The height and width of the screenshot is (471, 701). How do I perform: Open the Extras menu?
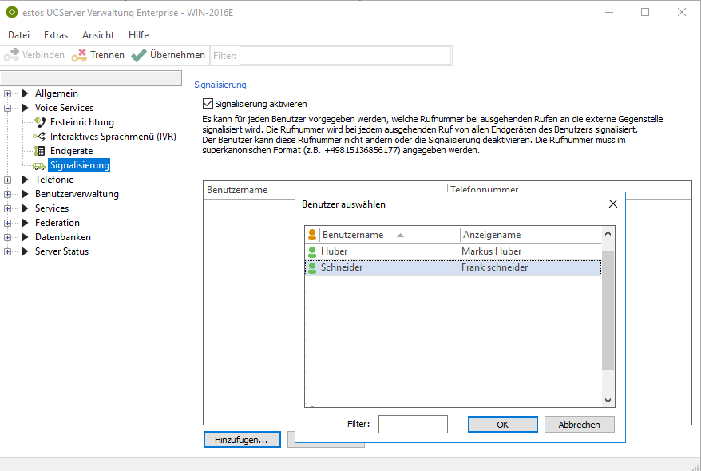pos(56,35)
